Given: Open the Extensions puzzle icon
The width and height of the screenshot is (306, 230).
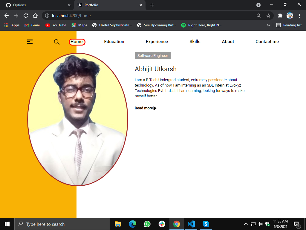Looking at the screenshot, I should 280,16.
